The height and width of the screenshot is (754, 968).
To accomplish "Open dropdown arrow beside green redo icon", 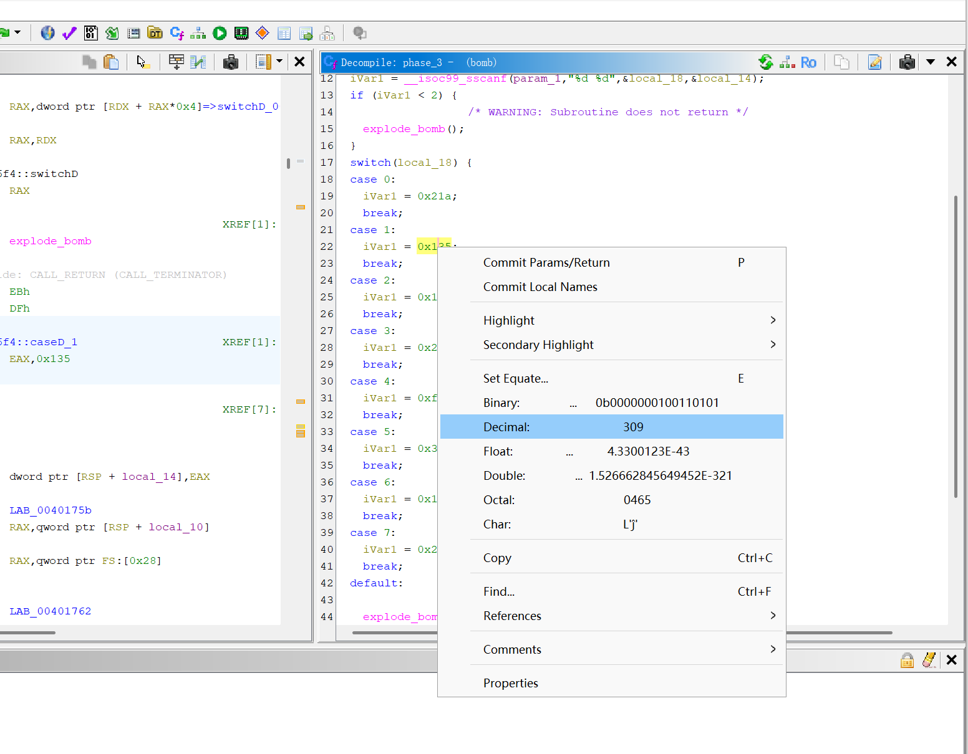I will tap(17, 32).
